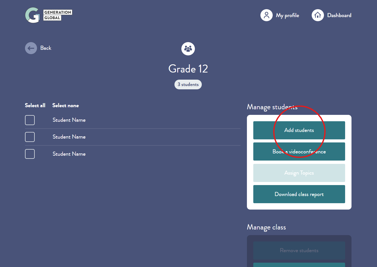
Task: Click the Select none link
Action: coord(66,105)
